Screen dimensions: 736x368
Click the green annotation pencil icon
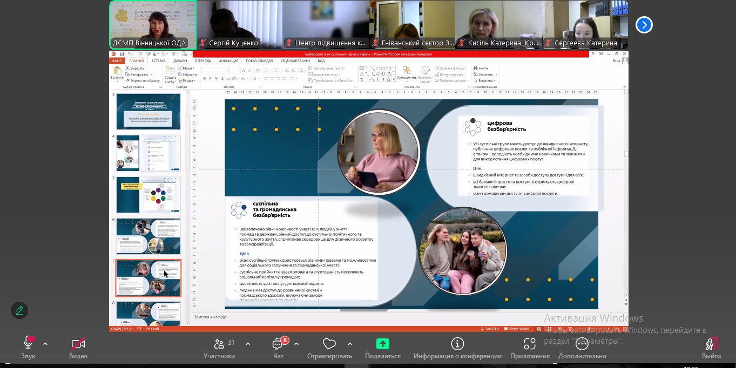pyautogui.click(x=19, y=310)
